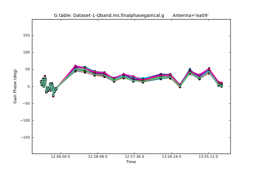Click the 'Time' x-axis label
The image size is (256, 192).
pyautogui.click(x=131, y=162)
